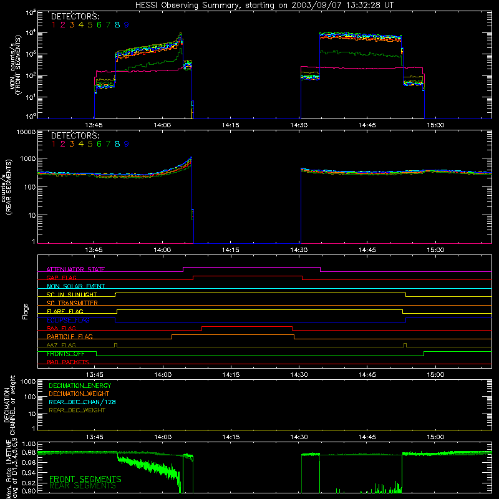Click FRONT SEGMENTS label in livetime plot
499x499 pixels.
pos(85,479)
